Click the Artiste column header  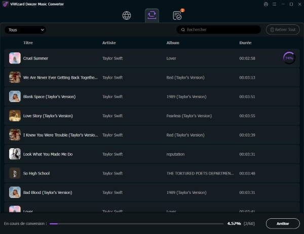click(109, 43)
